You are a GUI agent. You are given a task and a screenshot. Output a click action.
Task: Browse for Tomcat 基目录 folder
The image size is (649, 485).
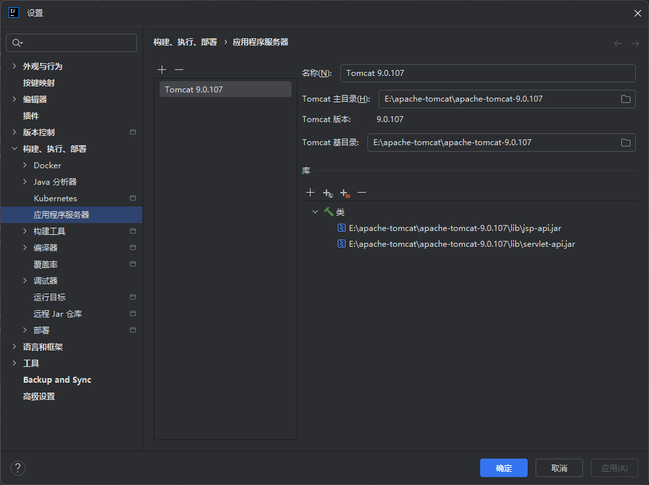(x=625, y=143)
